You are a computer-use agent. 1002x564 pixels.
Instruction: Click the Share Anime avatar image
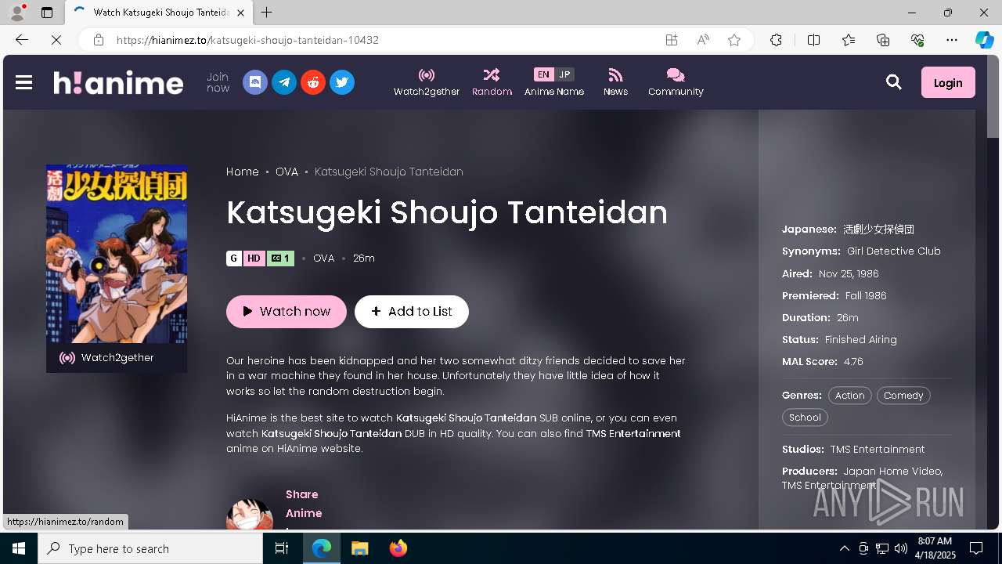point(250,515)
